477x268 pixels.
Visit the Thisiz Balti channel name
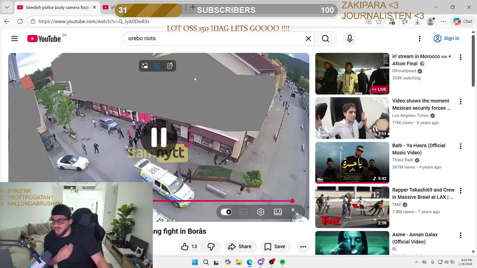point(402,160)
